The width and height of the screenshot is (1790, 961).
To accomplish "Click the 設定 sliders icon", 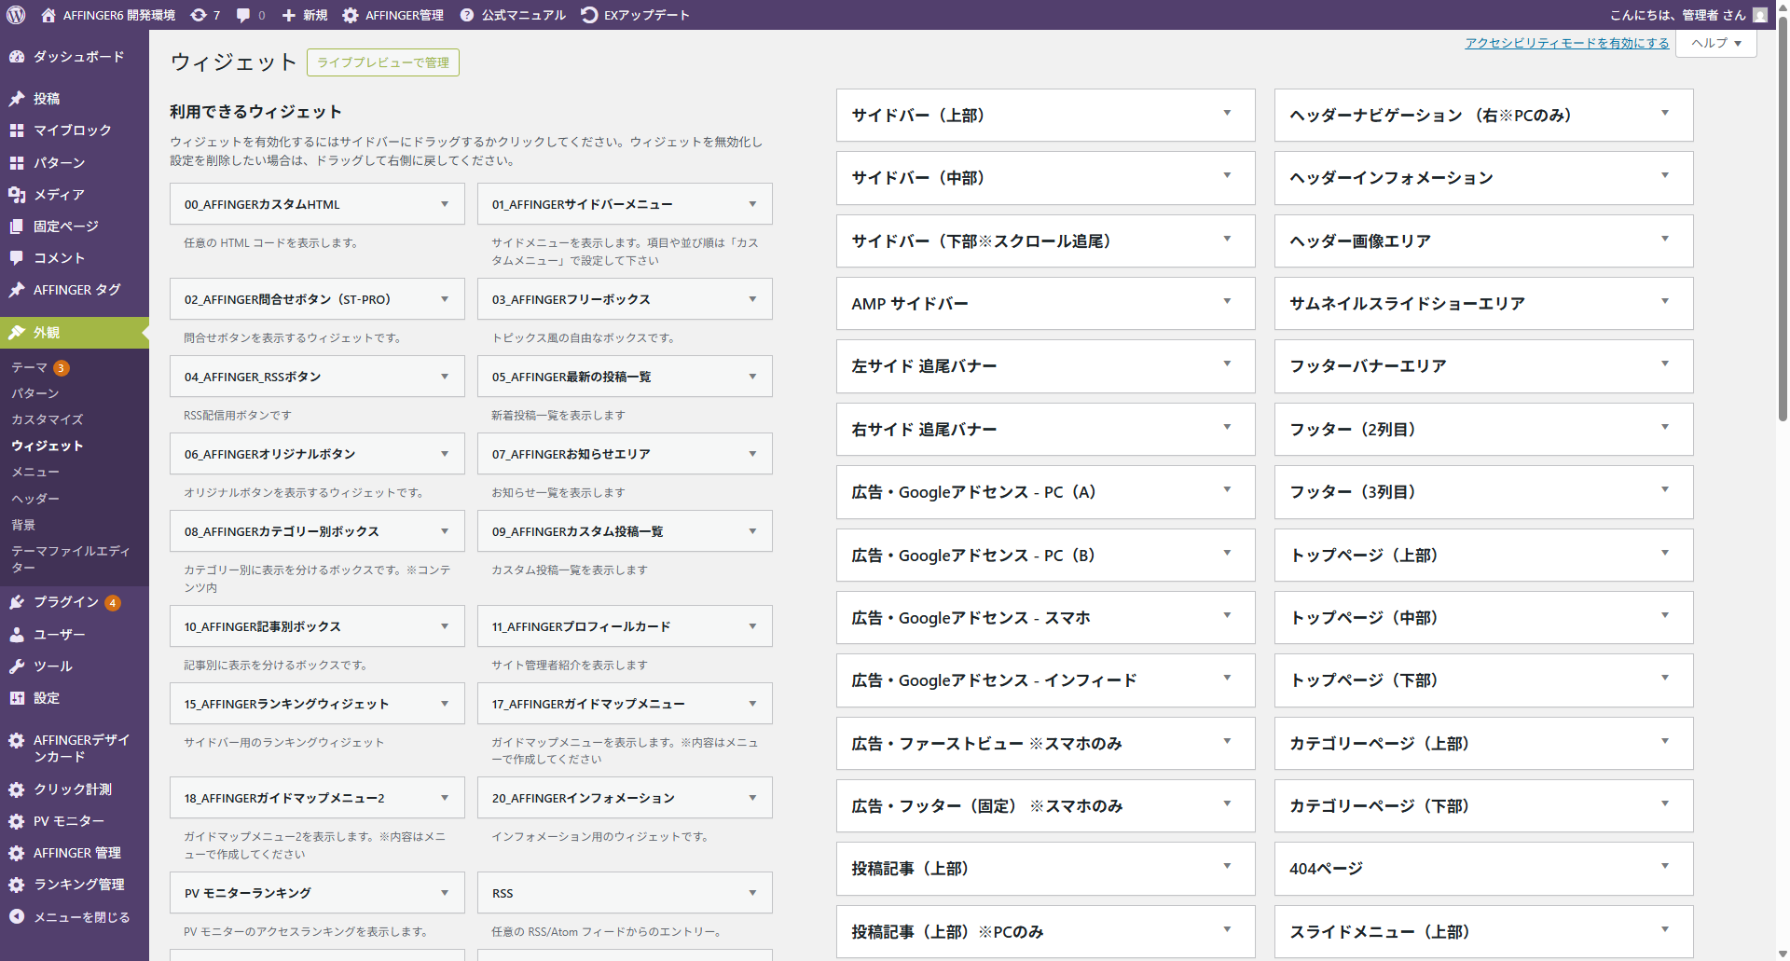I will [17, 698].
